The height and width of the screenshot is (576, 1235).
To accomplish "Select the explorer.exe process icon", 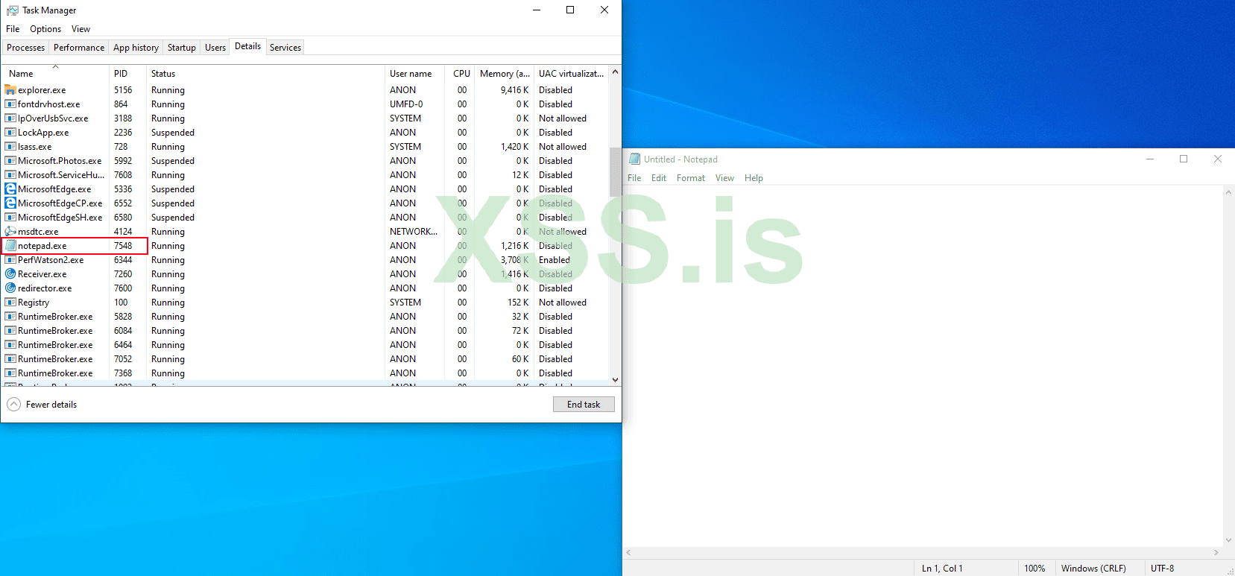I will pyautogui.click(x=10, y=90).
